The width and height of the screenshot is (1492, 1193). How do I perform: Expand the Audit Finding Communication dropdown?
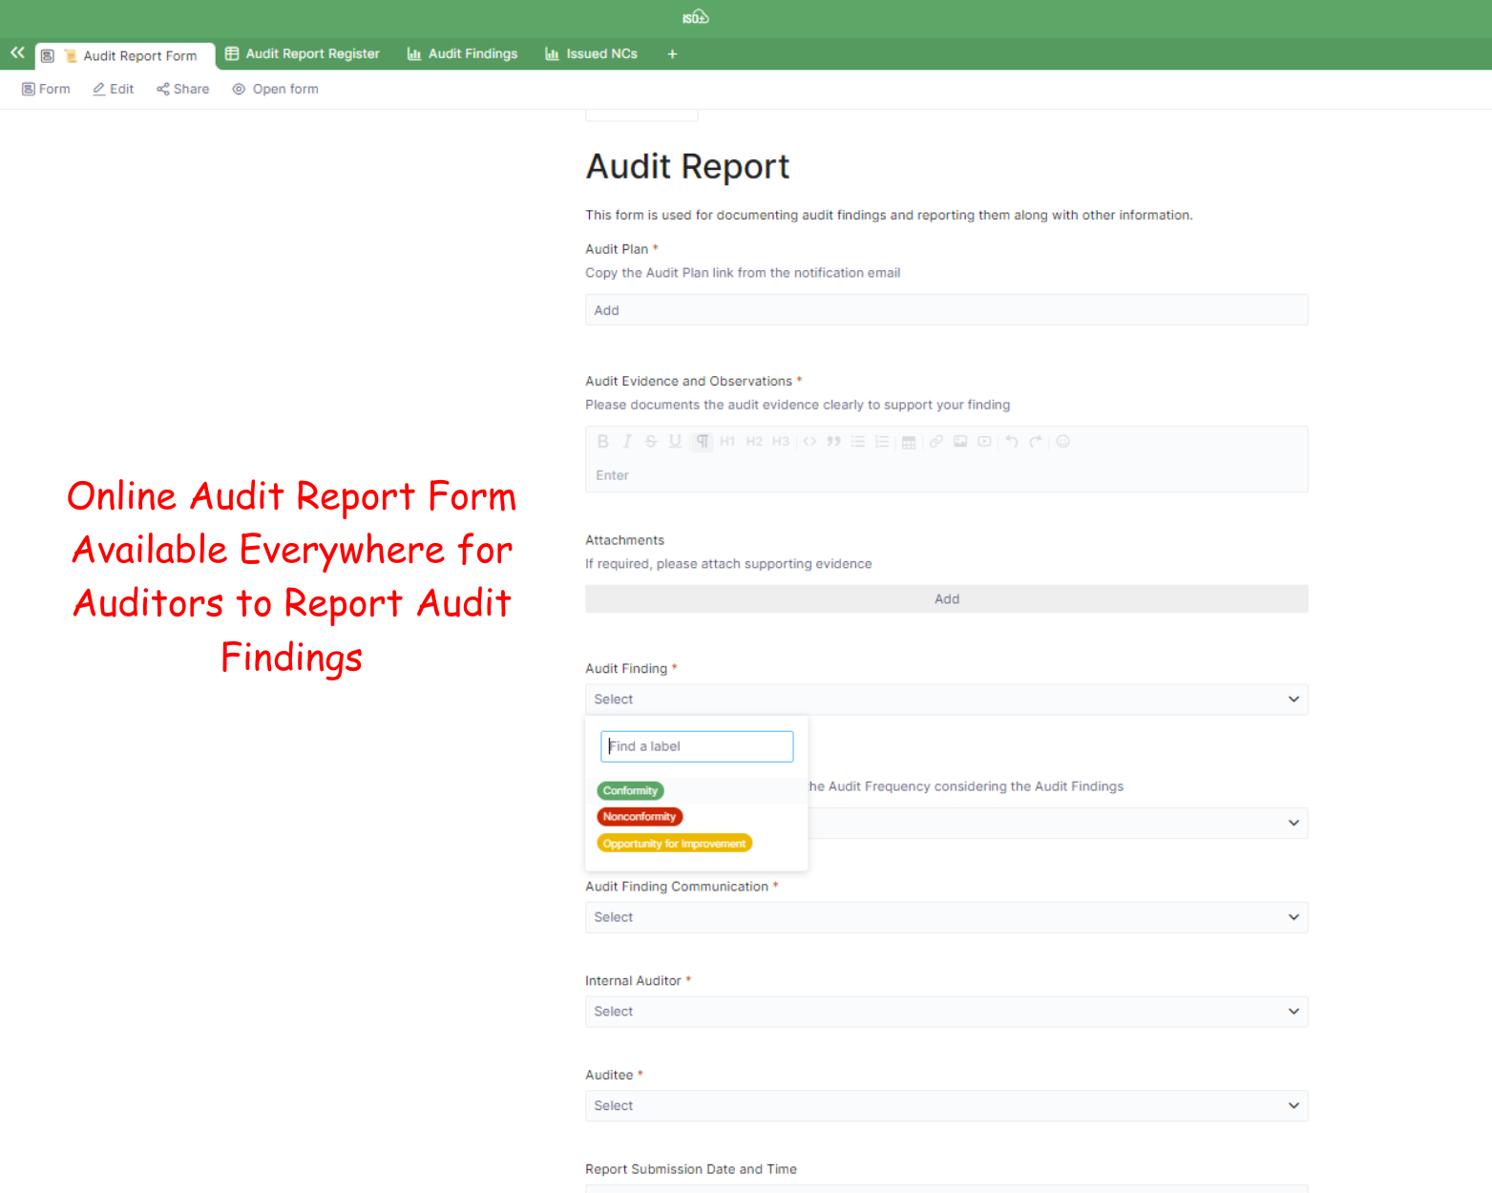point(945,917)
